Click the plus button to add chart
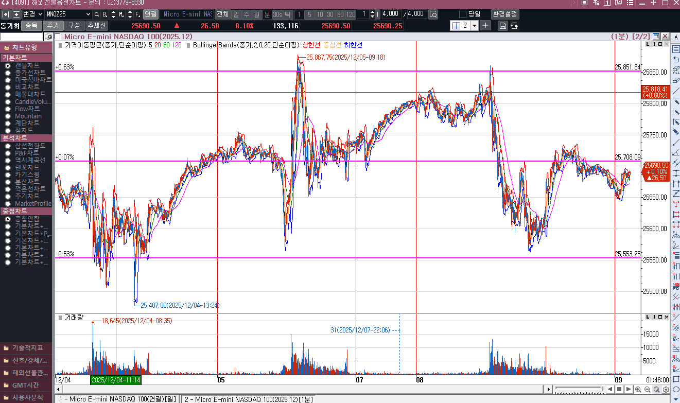The width and height of the screenshot is (680, 403). 485,25
